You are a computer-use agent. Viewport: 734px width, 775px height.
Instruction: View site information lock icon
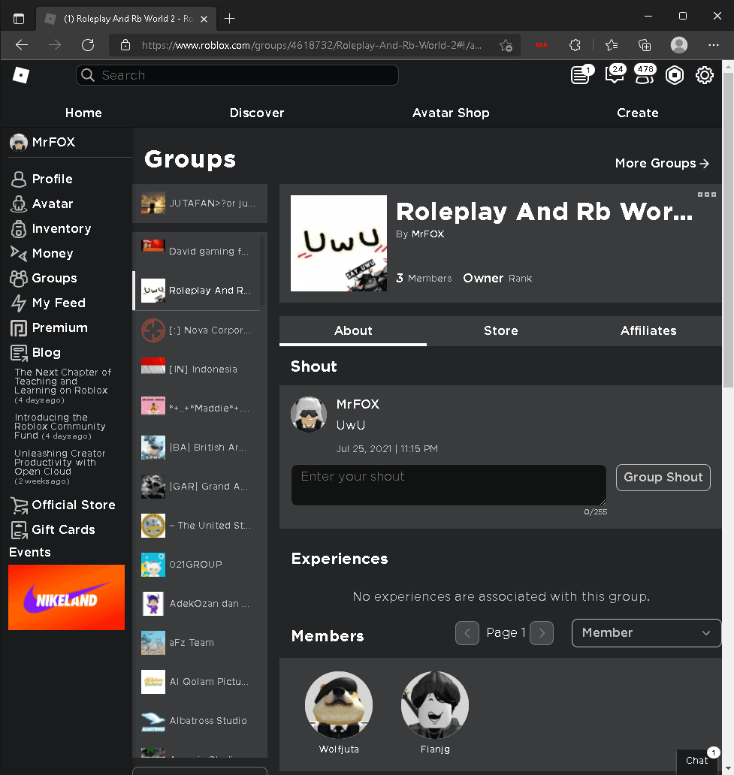coord(125,45)
